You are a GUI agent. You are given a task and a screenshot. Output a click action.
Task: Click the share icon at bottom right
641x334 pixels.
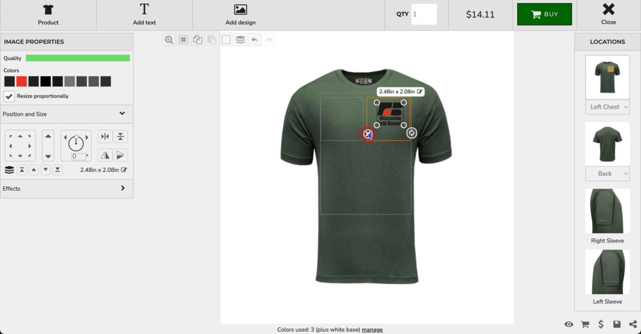[x=633, y=324]
